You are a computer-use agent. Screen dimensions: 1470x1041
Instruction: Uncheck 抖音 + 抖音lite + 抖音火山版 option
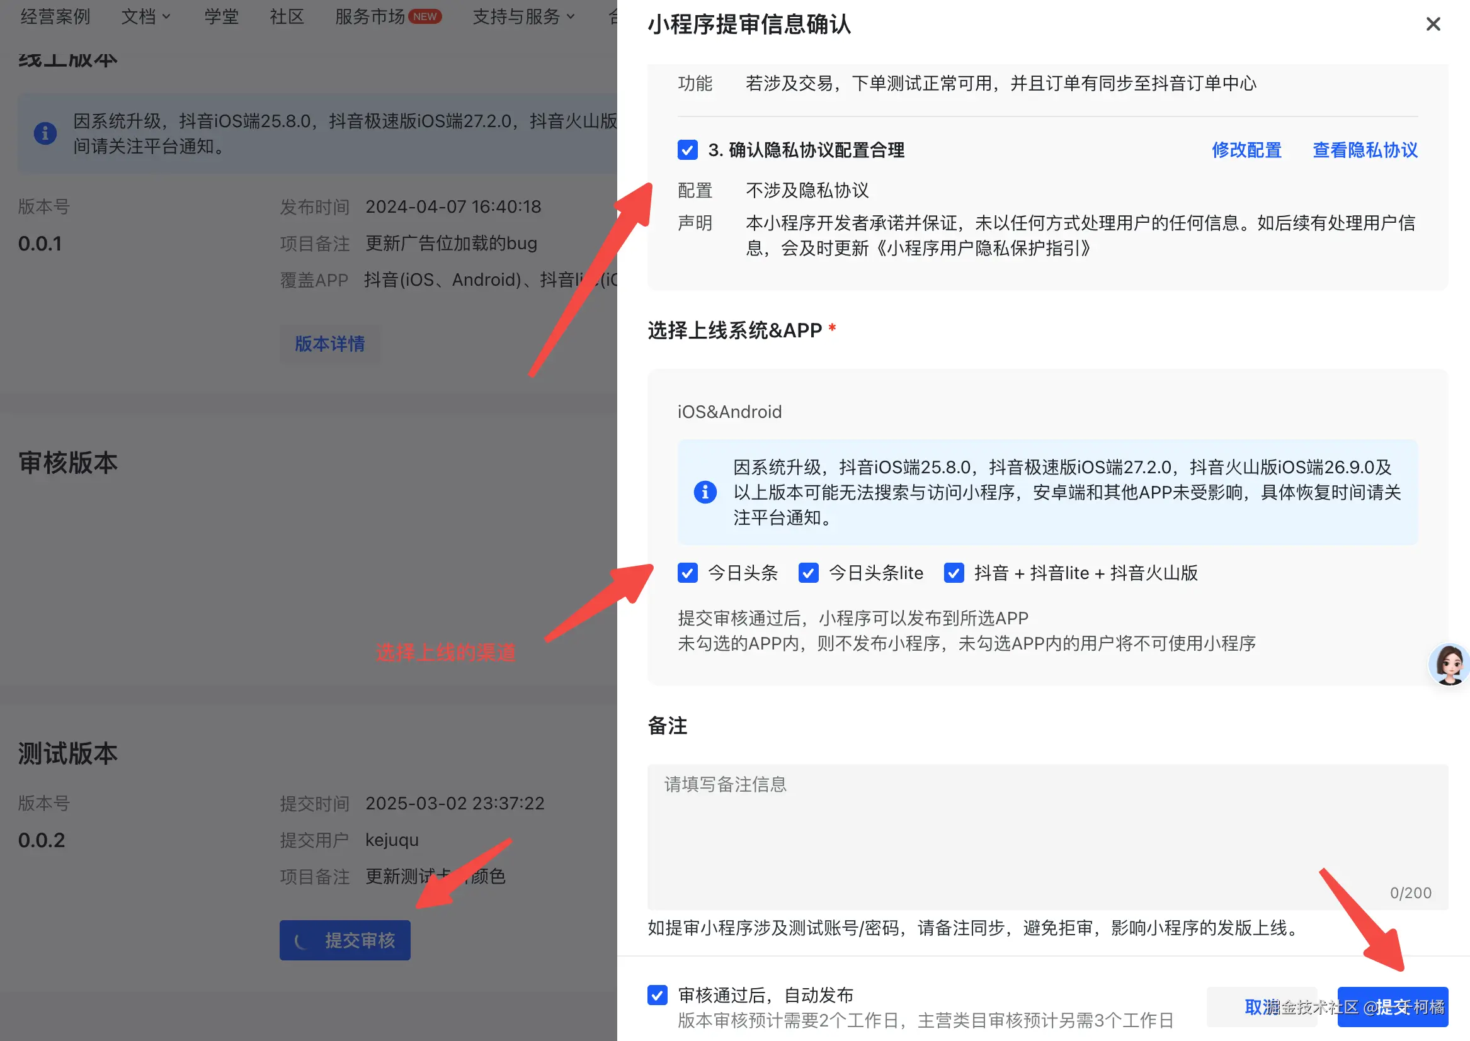(954, 572)
